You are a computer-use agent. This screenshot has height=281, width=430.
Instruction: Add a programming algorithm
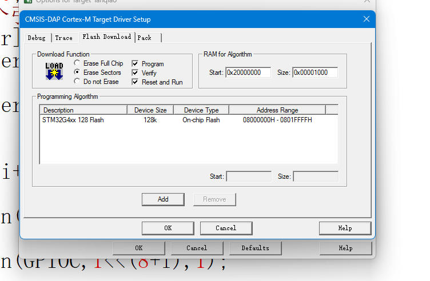pos(163,199)
